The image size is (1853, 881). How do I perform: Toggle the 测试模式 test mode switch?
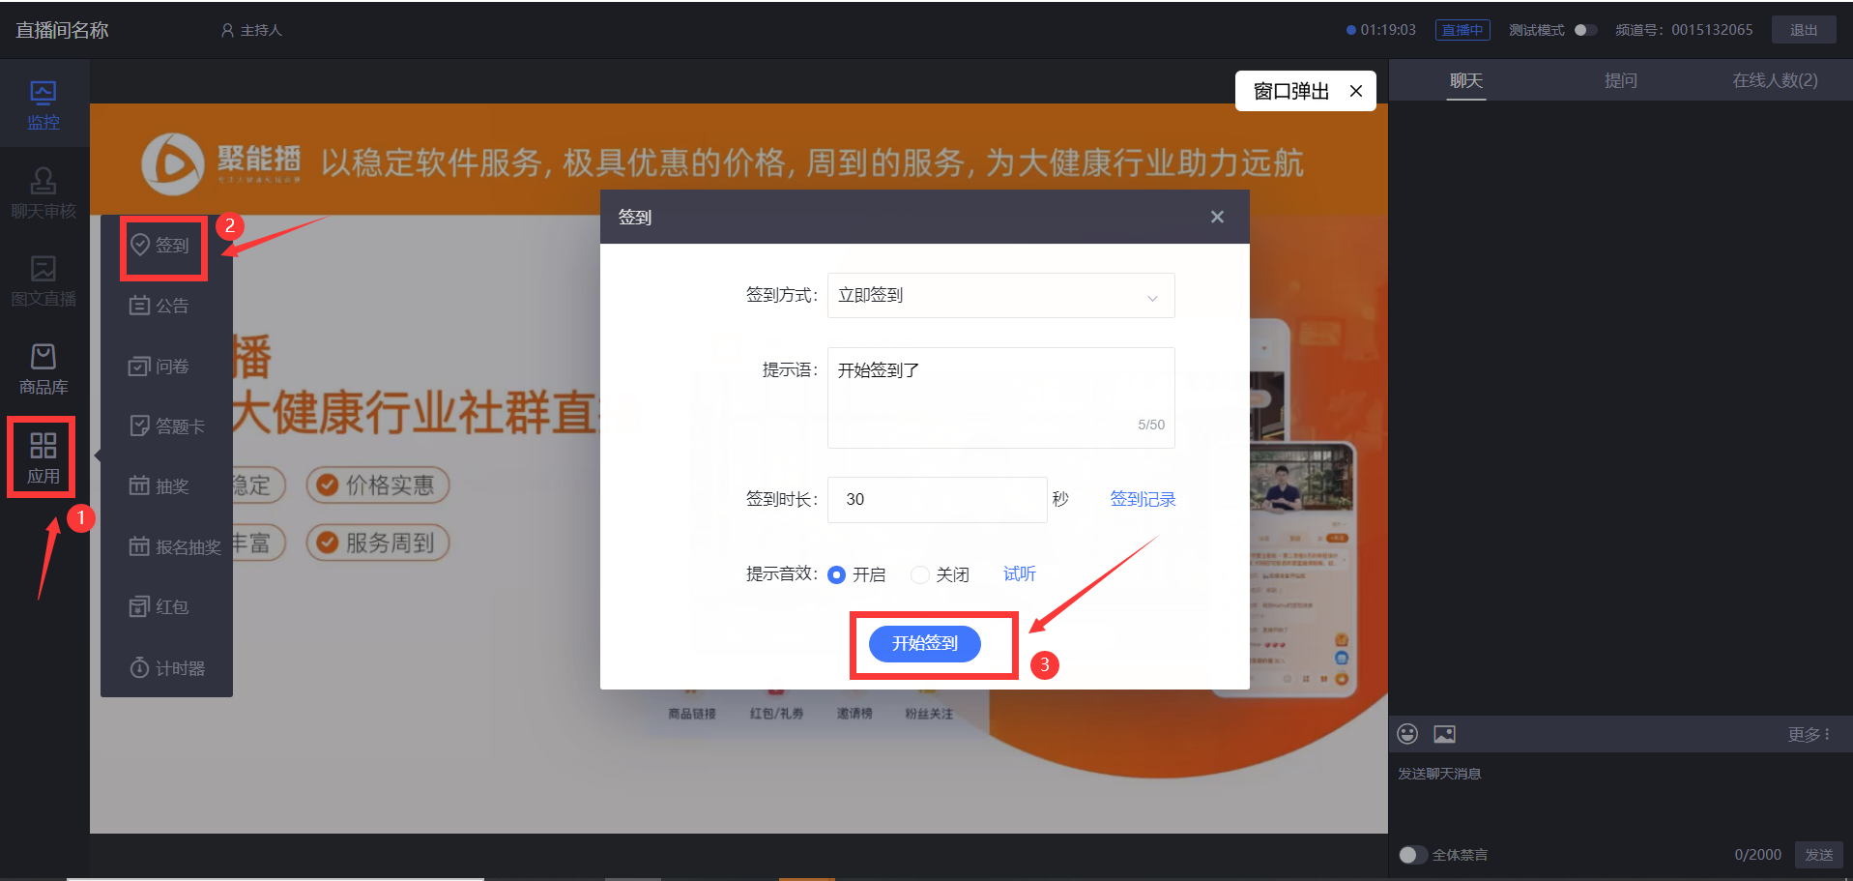click(1585, 30)
